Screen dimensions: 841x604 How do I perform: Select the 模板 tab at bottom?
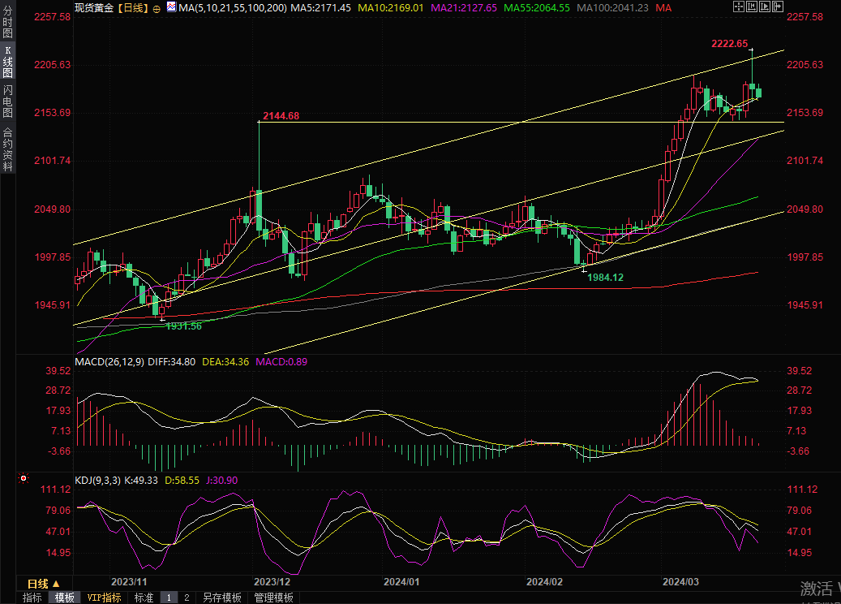pyautogui.click(x=65, y=598)
